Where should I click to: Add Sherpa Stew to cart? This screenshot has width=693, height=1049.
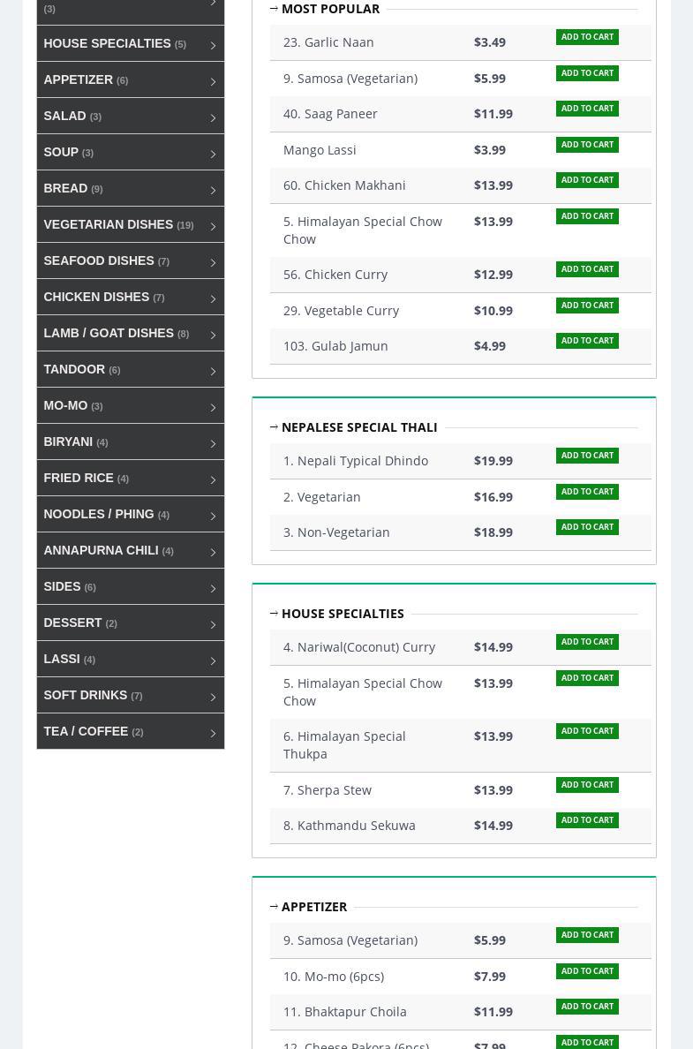[587, 785]
